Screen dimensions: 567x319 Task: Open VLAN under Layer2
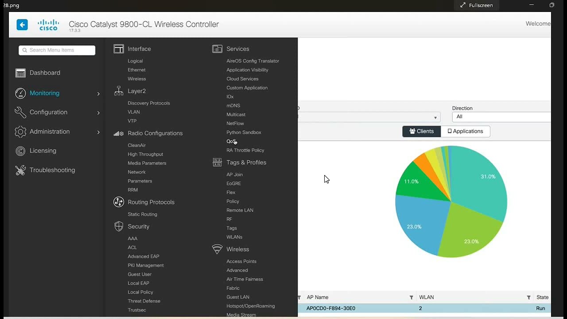coord(134,112)
